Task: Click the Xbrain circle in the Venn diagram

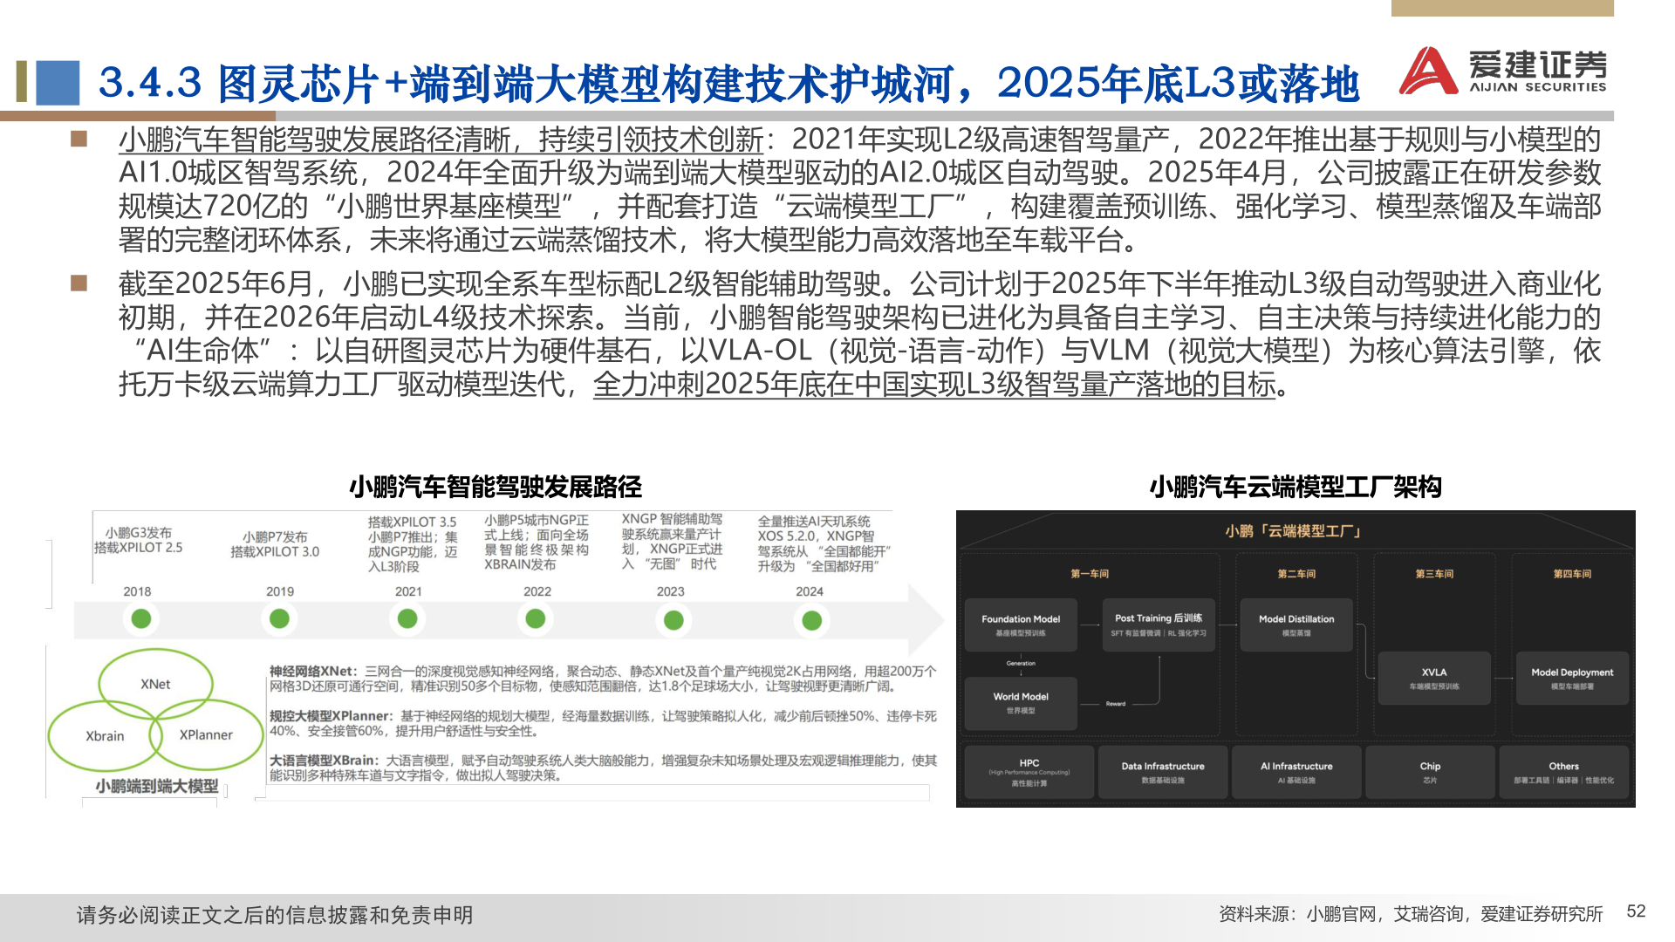Action: 103,735
